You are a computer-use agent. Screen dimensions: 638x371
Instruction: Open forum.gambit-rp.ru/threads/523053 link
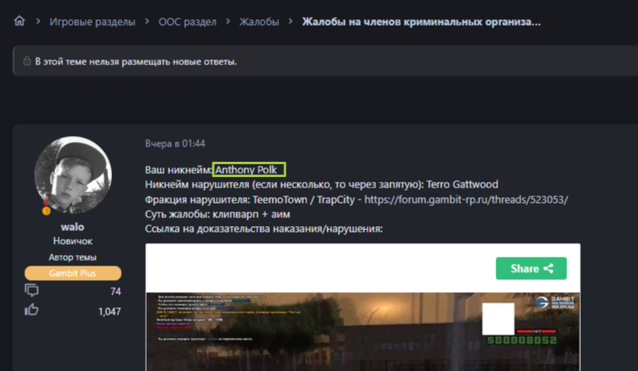466,200
